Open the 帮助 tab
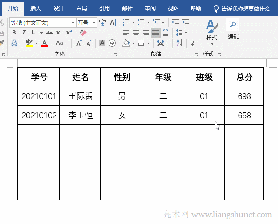The image size is (278, 224). point(196,9)
